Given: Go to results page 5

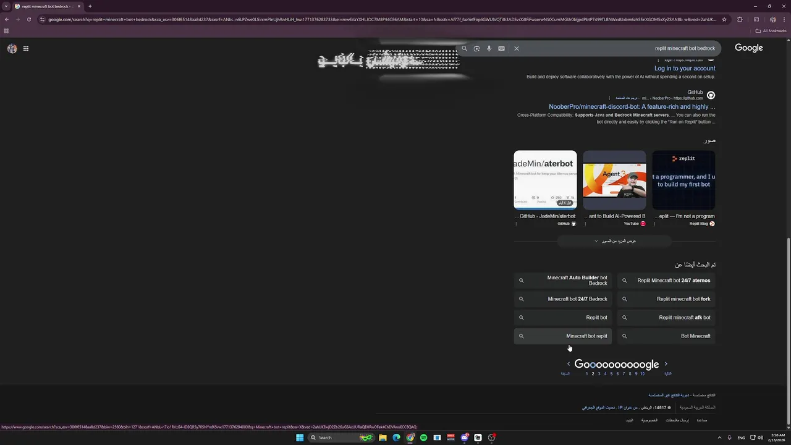Looking at the screenshot, I should tap(611, 373).
